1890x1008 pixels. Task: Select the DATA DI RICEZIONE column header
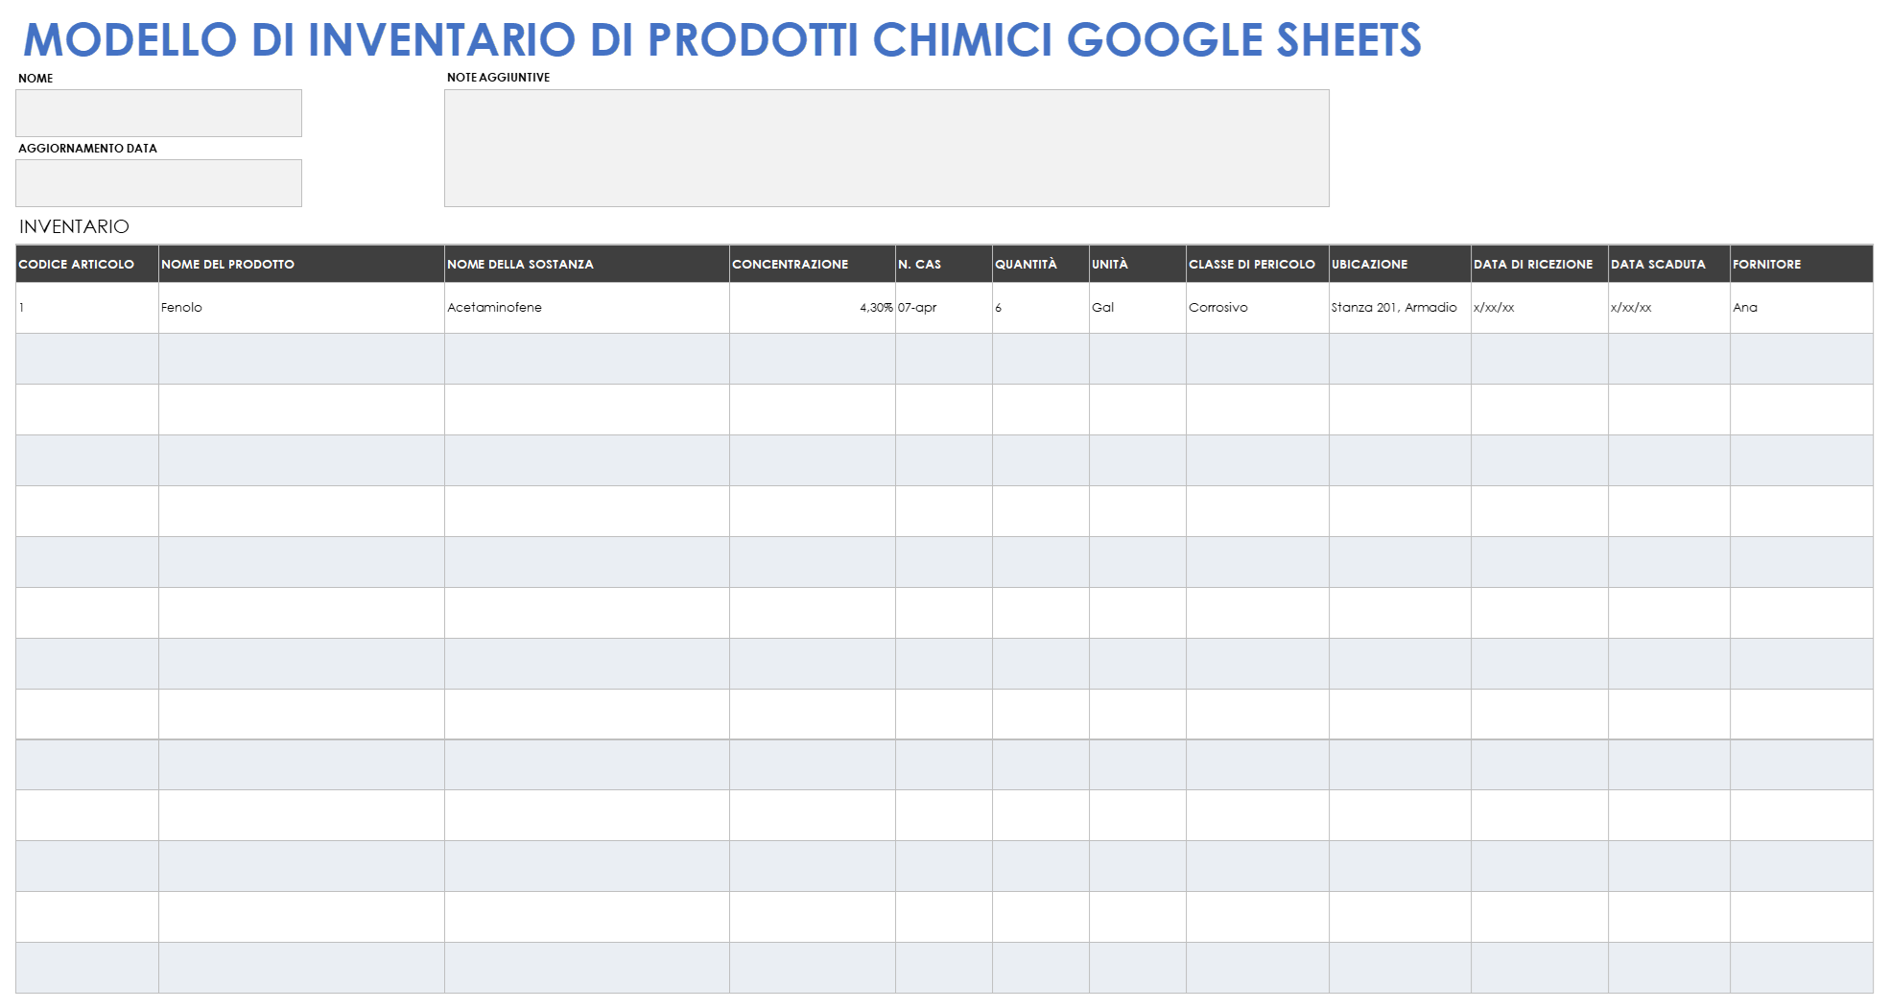coord(1540,264)
